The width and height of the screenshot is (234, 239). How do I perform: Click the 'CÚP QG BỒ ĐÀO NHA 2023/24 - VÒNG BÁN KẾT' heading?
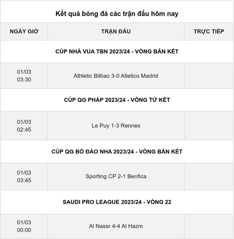(117, 152)
